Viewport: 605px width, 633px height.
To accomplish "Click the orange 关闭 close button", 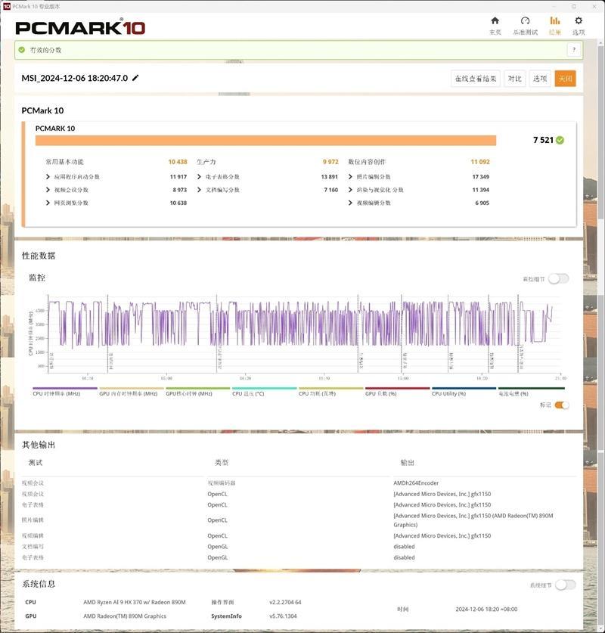I will (x=564, y=79).
